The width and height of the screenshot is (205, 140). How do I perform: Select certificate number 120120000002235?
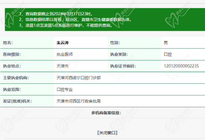click(181, 66)
